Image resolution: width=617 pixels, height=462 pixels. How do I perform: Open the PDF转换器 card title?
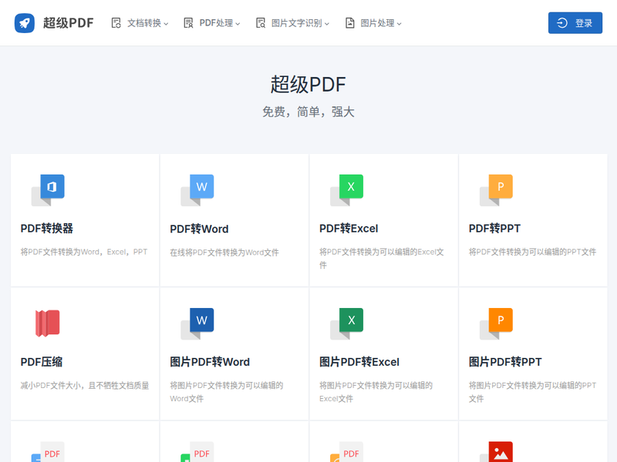[47, 228]
